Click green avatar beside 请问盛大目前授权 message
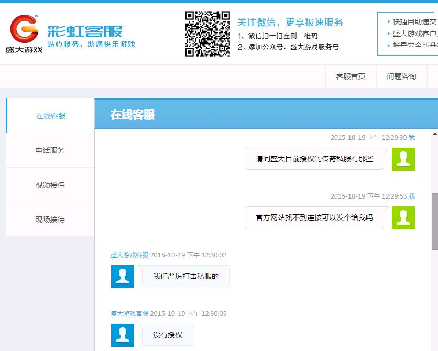Image resolution: width=438 pixels, height=351 pixels. click(x=403, y=159)
